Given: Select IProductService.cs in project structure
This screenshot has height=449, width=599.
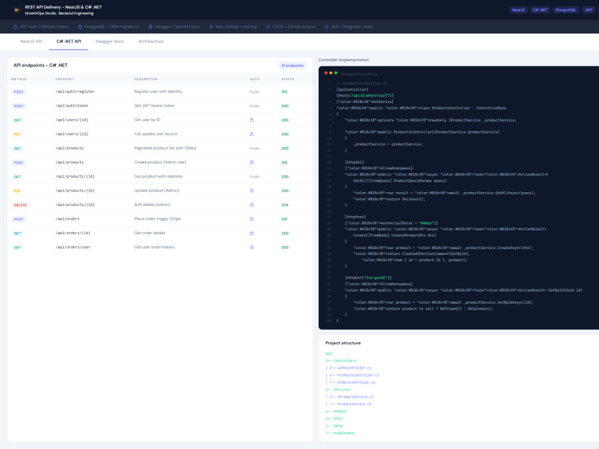Looking at the screenshot, I should click(355, 397).
